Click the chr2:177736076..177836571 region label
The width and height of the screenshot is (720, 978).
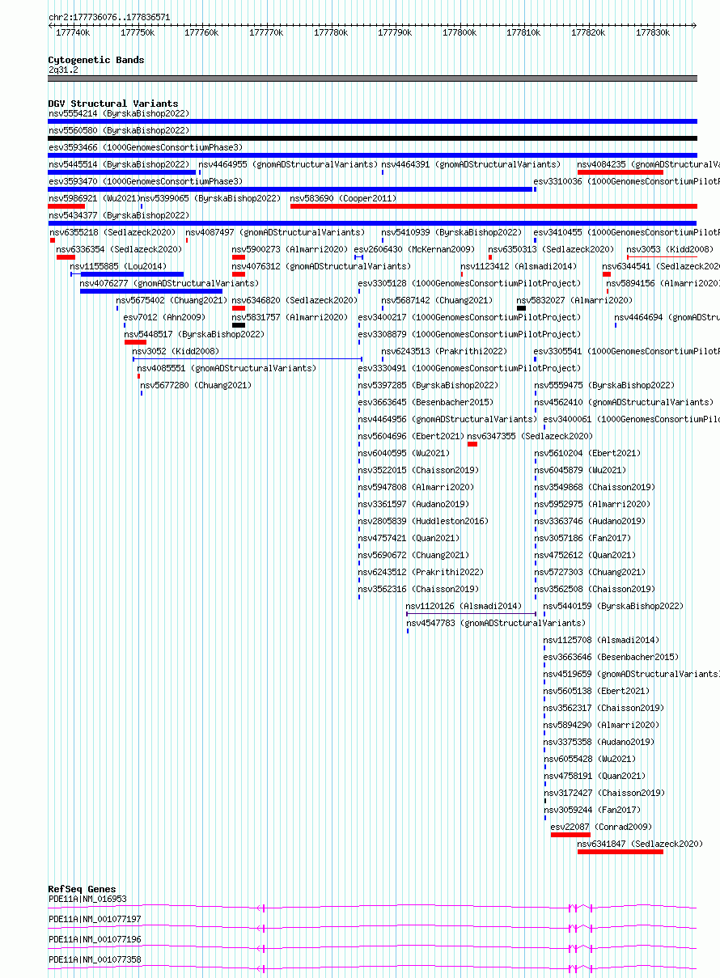[110, 16]
